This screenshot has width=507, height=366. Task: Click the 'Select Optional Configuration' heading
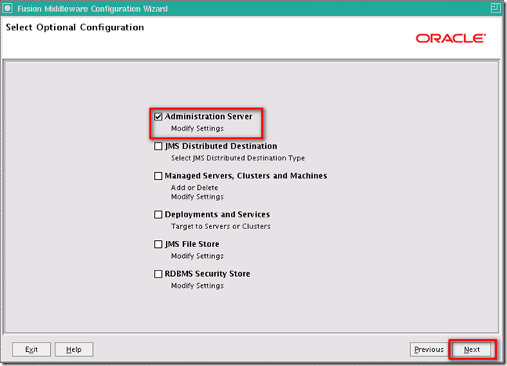point(75,27)
